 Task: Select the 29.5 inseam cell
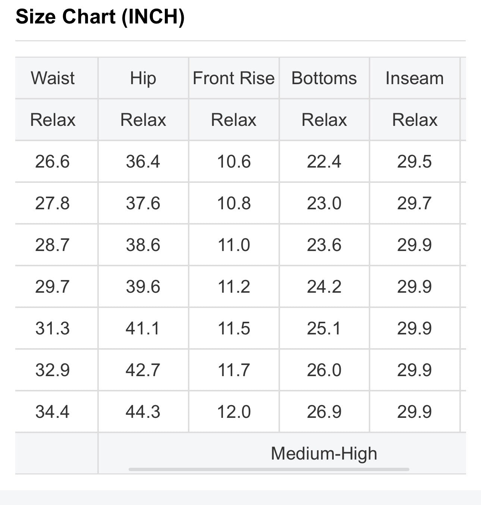click(415, 162)
